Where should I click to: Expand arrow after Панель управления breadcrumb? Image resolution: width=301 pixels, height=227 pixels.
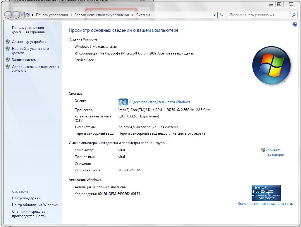[x=71, y=15]
